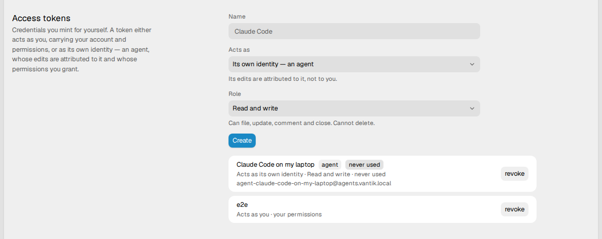Image resolution: width=602 pixels, height=239 pixels.
Task: Revoke the Claude Code on my laptop token
Action: click(x=514, y=174)
